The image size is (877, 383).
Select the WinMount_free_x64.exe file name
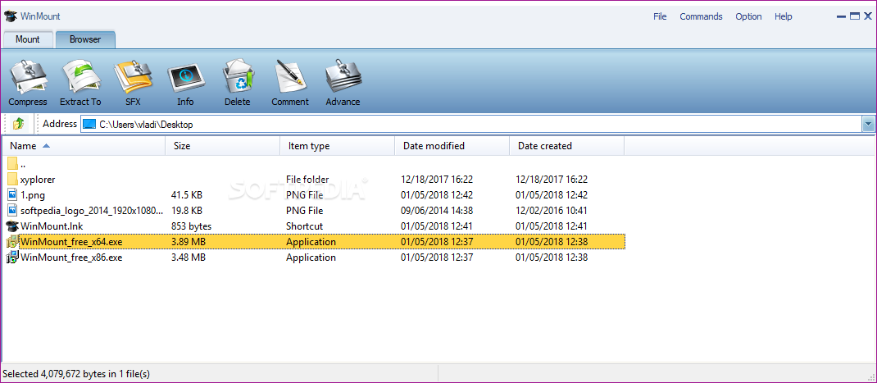(71, 242)
